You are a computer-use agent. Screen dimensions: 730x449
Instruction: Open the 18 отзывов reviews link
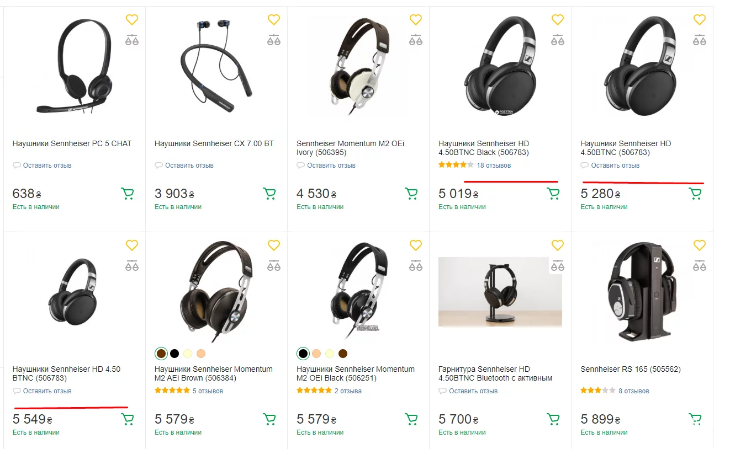tap(494, 165)
